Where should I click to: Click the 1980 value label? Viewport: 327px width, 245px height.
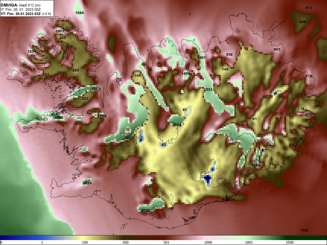(x=102, y=116)
